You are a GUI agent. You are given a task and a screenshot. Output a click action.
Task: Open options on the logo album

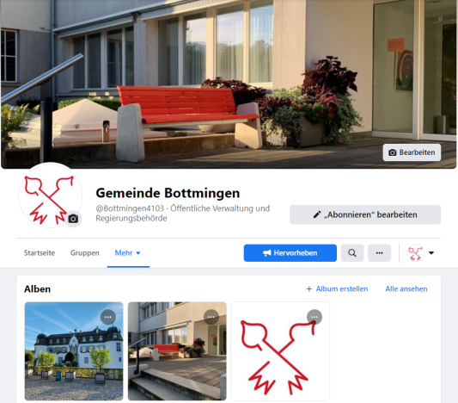click(314, 317)
